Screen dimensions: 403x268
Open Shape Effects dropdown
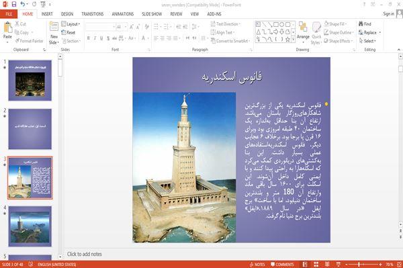point(339,41)
